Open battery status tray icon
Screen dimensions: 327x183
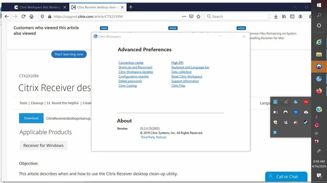(x=275, y=112)
